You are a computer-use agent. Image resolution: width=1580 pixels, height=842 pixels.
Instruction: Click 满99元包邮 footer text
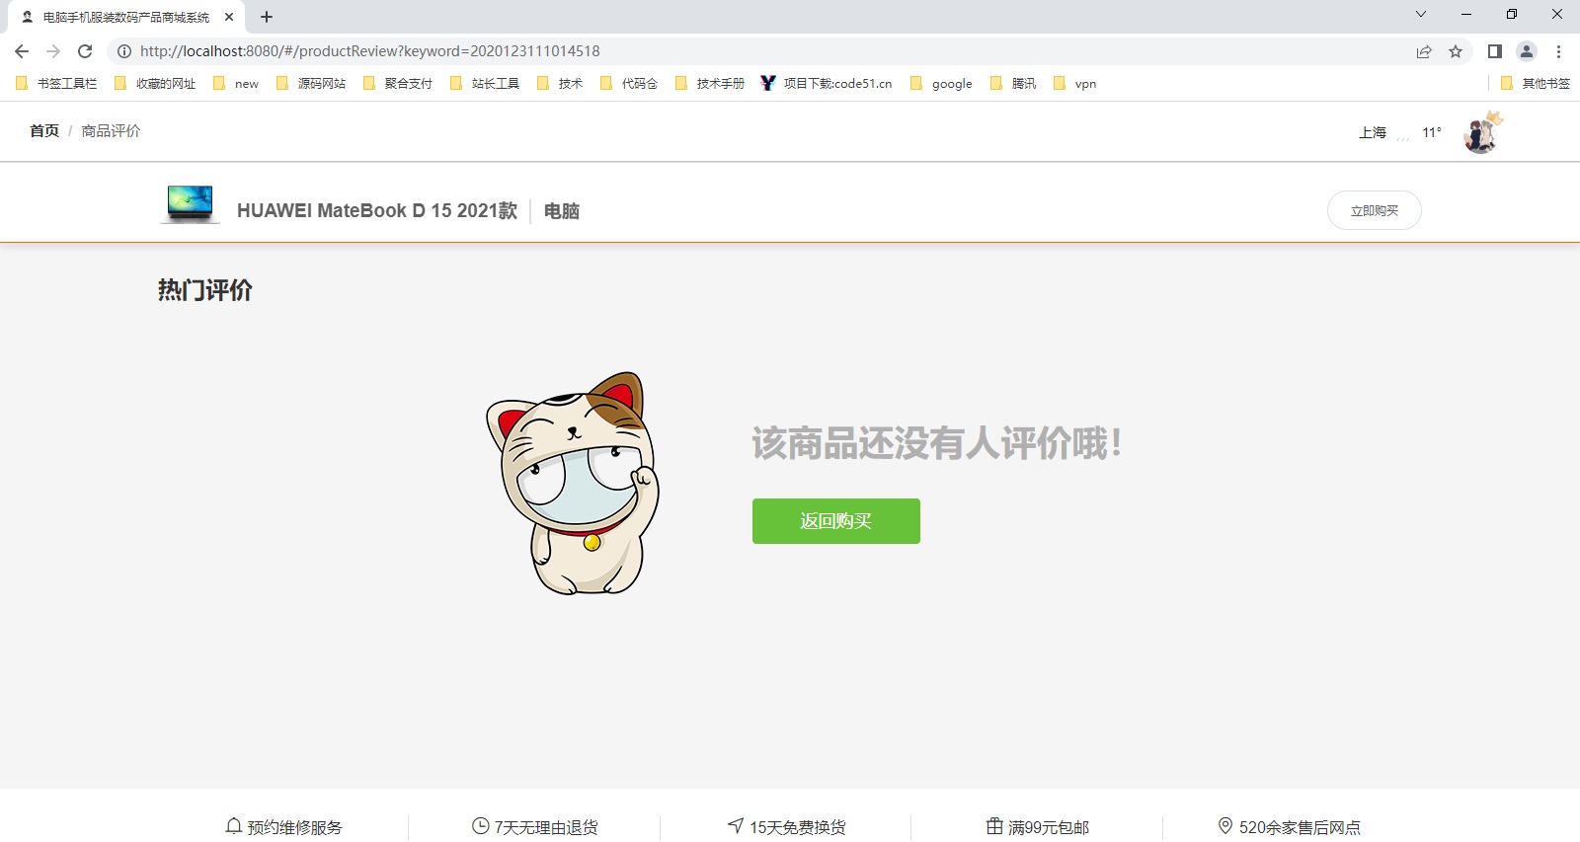tap(1049, 827)
